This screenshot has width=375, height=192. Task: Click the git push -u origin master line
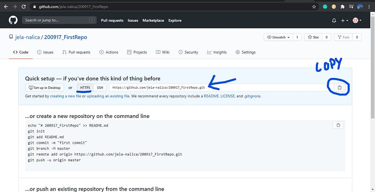click(54, 160)
